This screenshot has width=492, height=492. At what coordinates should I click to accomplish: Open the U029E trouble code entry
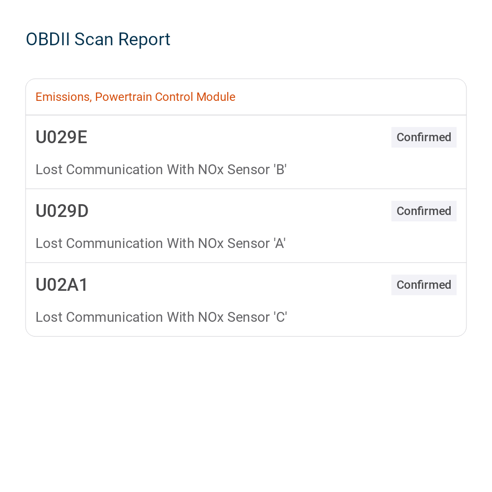pos(246,152)
